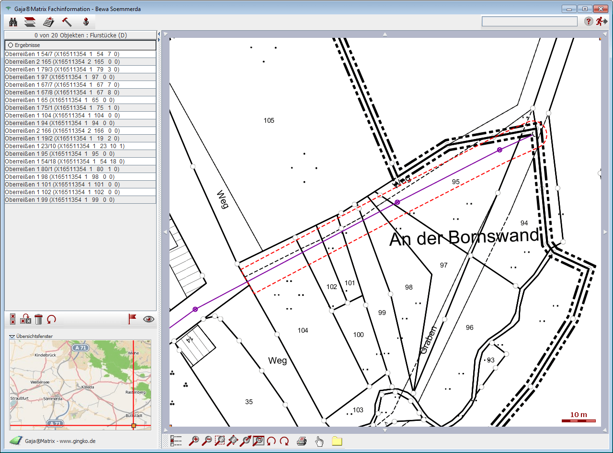Collapse the Übersichtsfenster panel
This screenshot has width=613, height=453.
pos(12,337)
